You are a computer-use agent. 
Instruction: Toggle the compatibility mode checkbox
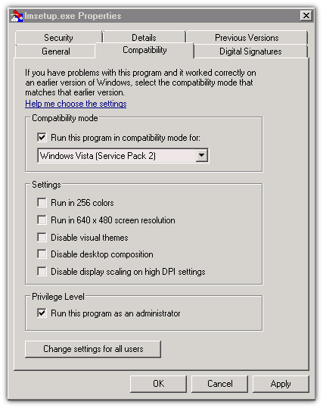pos(42,138)
